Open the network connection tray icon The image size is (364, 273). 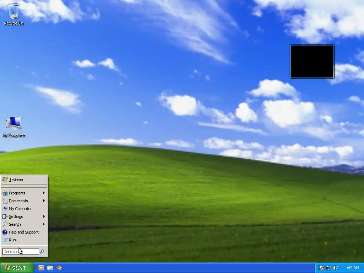[x=328, y=268]
